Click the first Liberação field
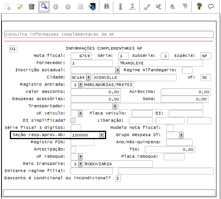The height and width of the screenshot is (199, 221). pos(141,121)
